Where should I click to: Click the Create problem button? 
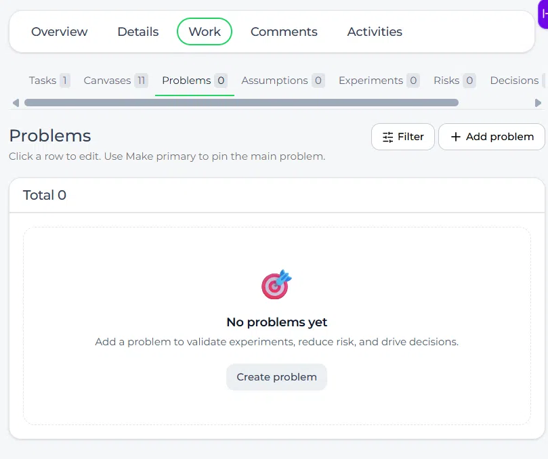coord(276,377)
